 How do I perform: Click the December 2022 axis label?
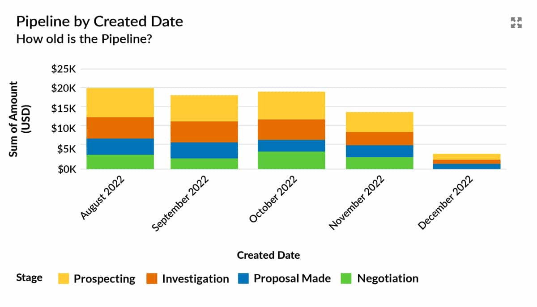[x=446, y=203]
